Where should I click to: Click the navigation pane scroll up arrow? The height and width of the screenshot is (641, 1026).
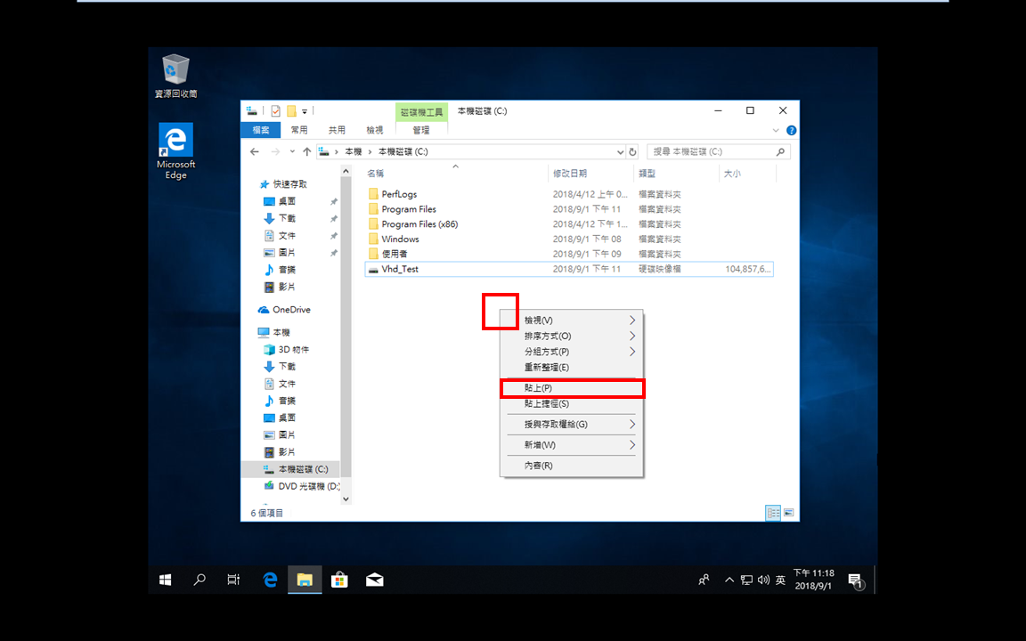click(x=346, y=171)
